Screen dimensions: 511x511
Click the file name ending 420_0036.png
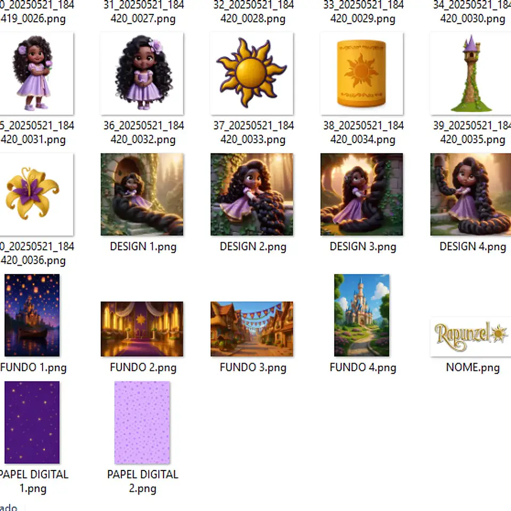click(x=37, y=253)
